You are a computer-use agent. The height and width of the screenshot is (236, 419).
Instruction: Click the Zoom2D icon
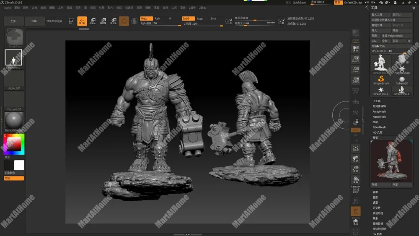(x=355, y=59)
